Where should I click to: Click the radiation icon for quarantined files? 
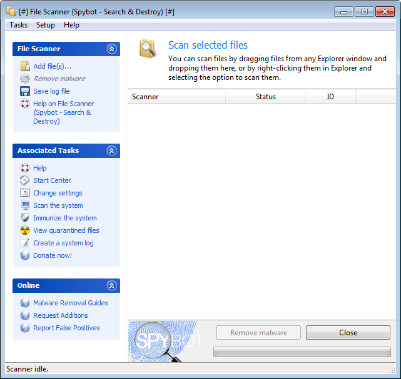(x=25, y=230)
